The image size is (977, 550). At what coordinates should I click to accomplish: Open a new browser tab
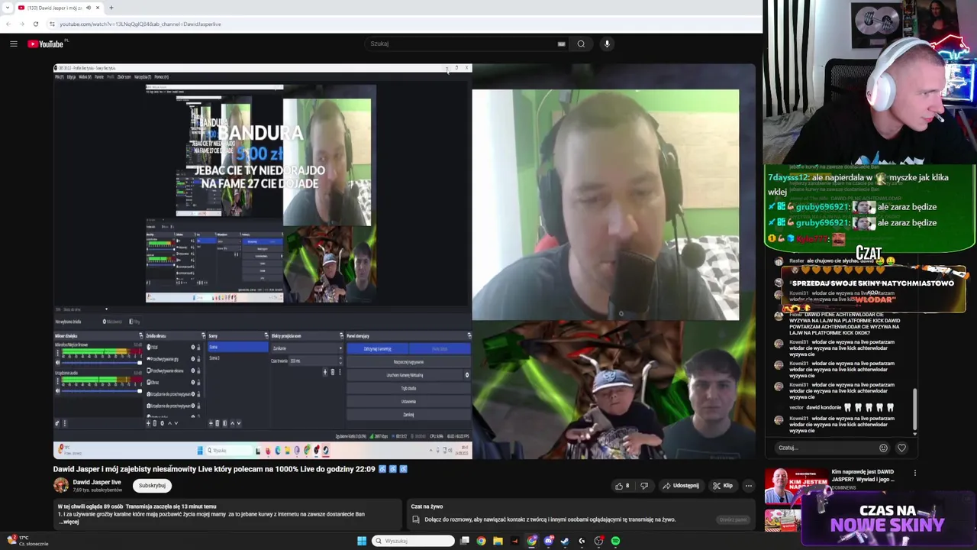(x=111, y=8)
